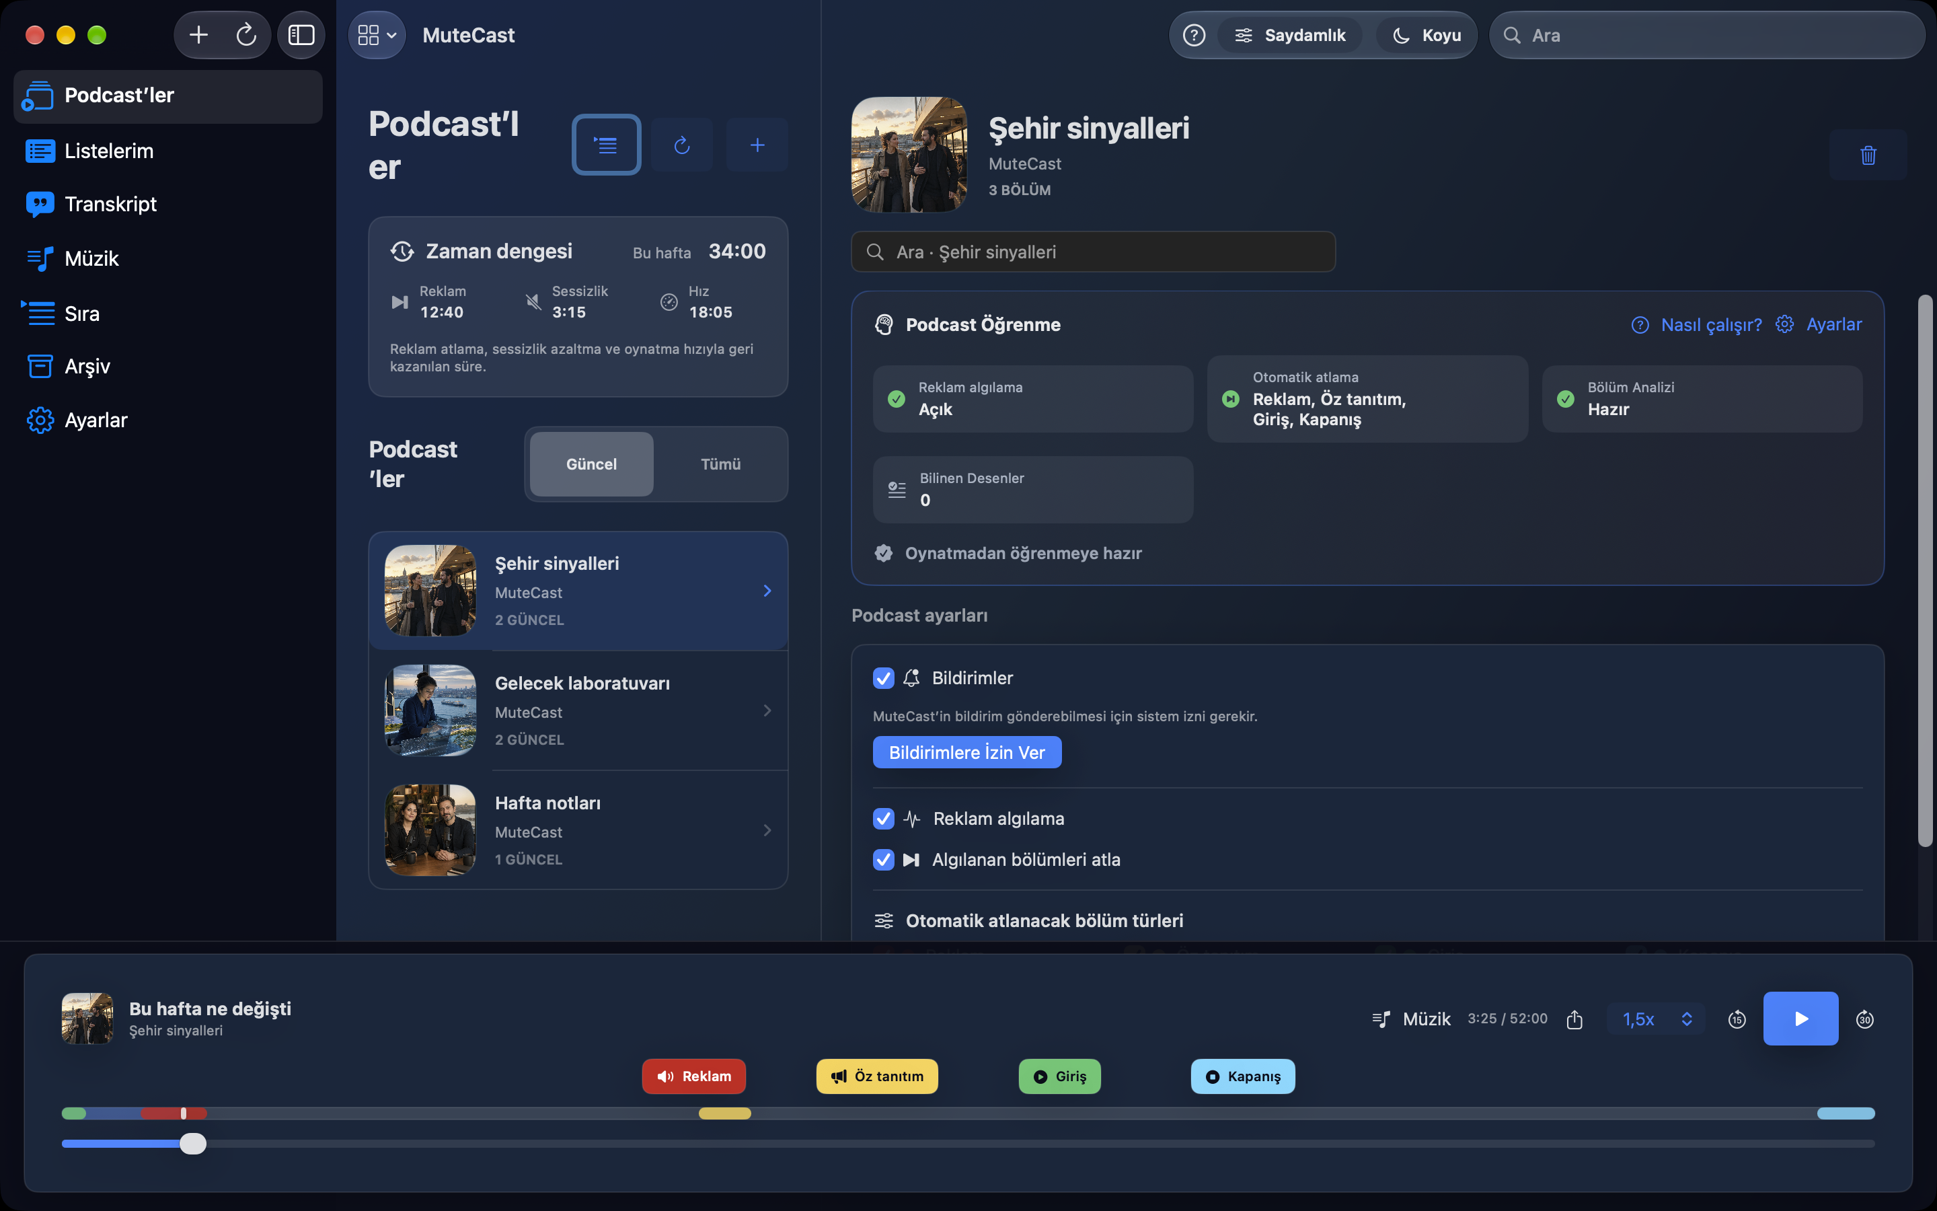1937x1211 pixels.
Task: Toggle the Algılanan bölümleri atla checkbox
Action: point(883,859)
